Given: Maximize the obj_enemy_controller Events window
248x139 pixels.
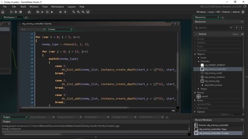Looking at the screenshot, I should pyautogui.click(x=175, y=24).
